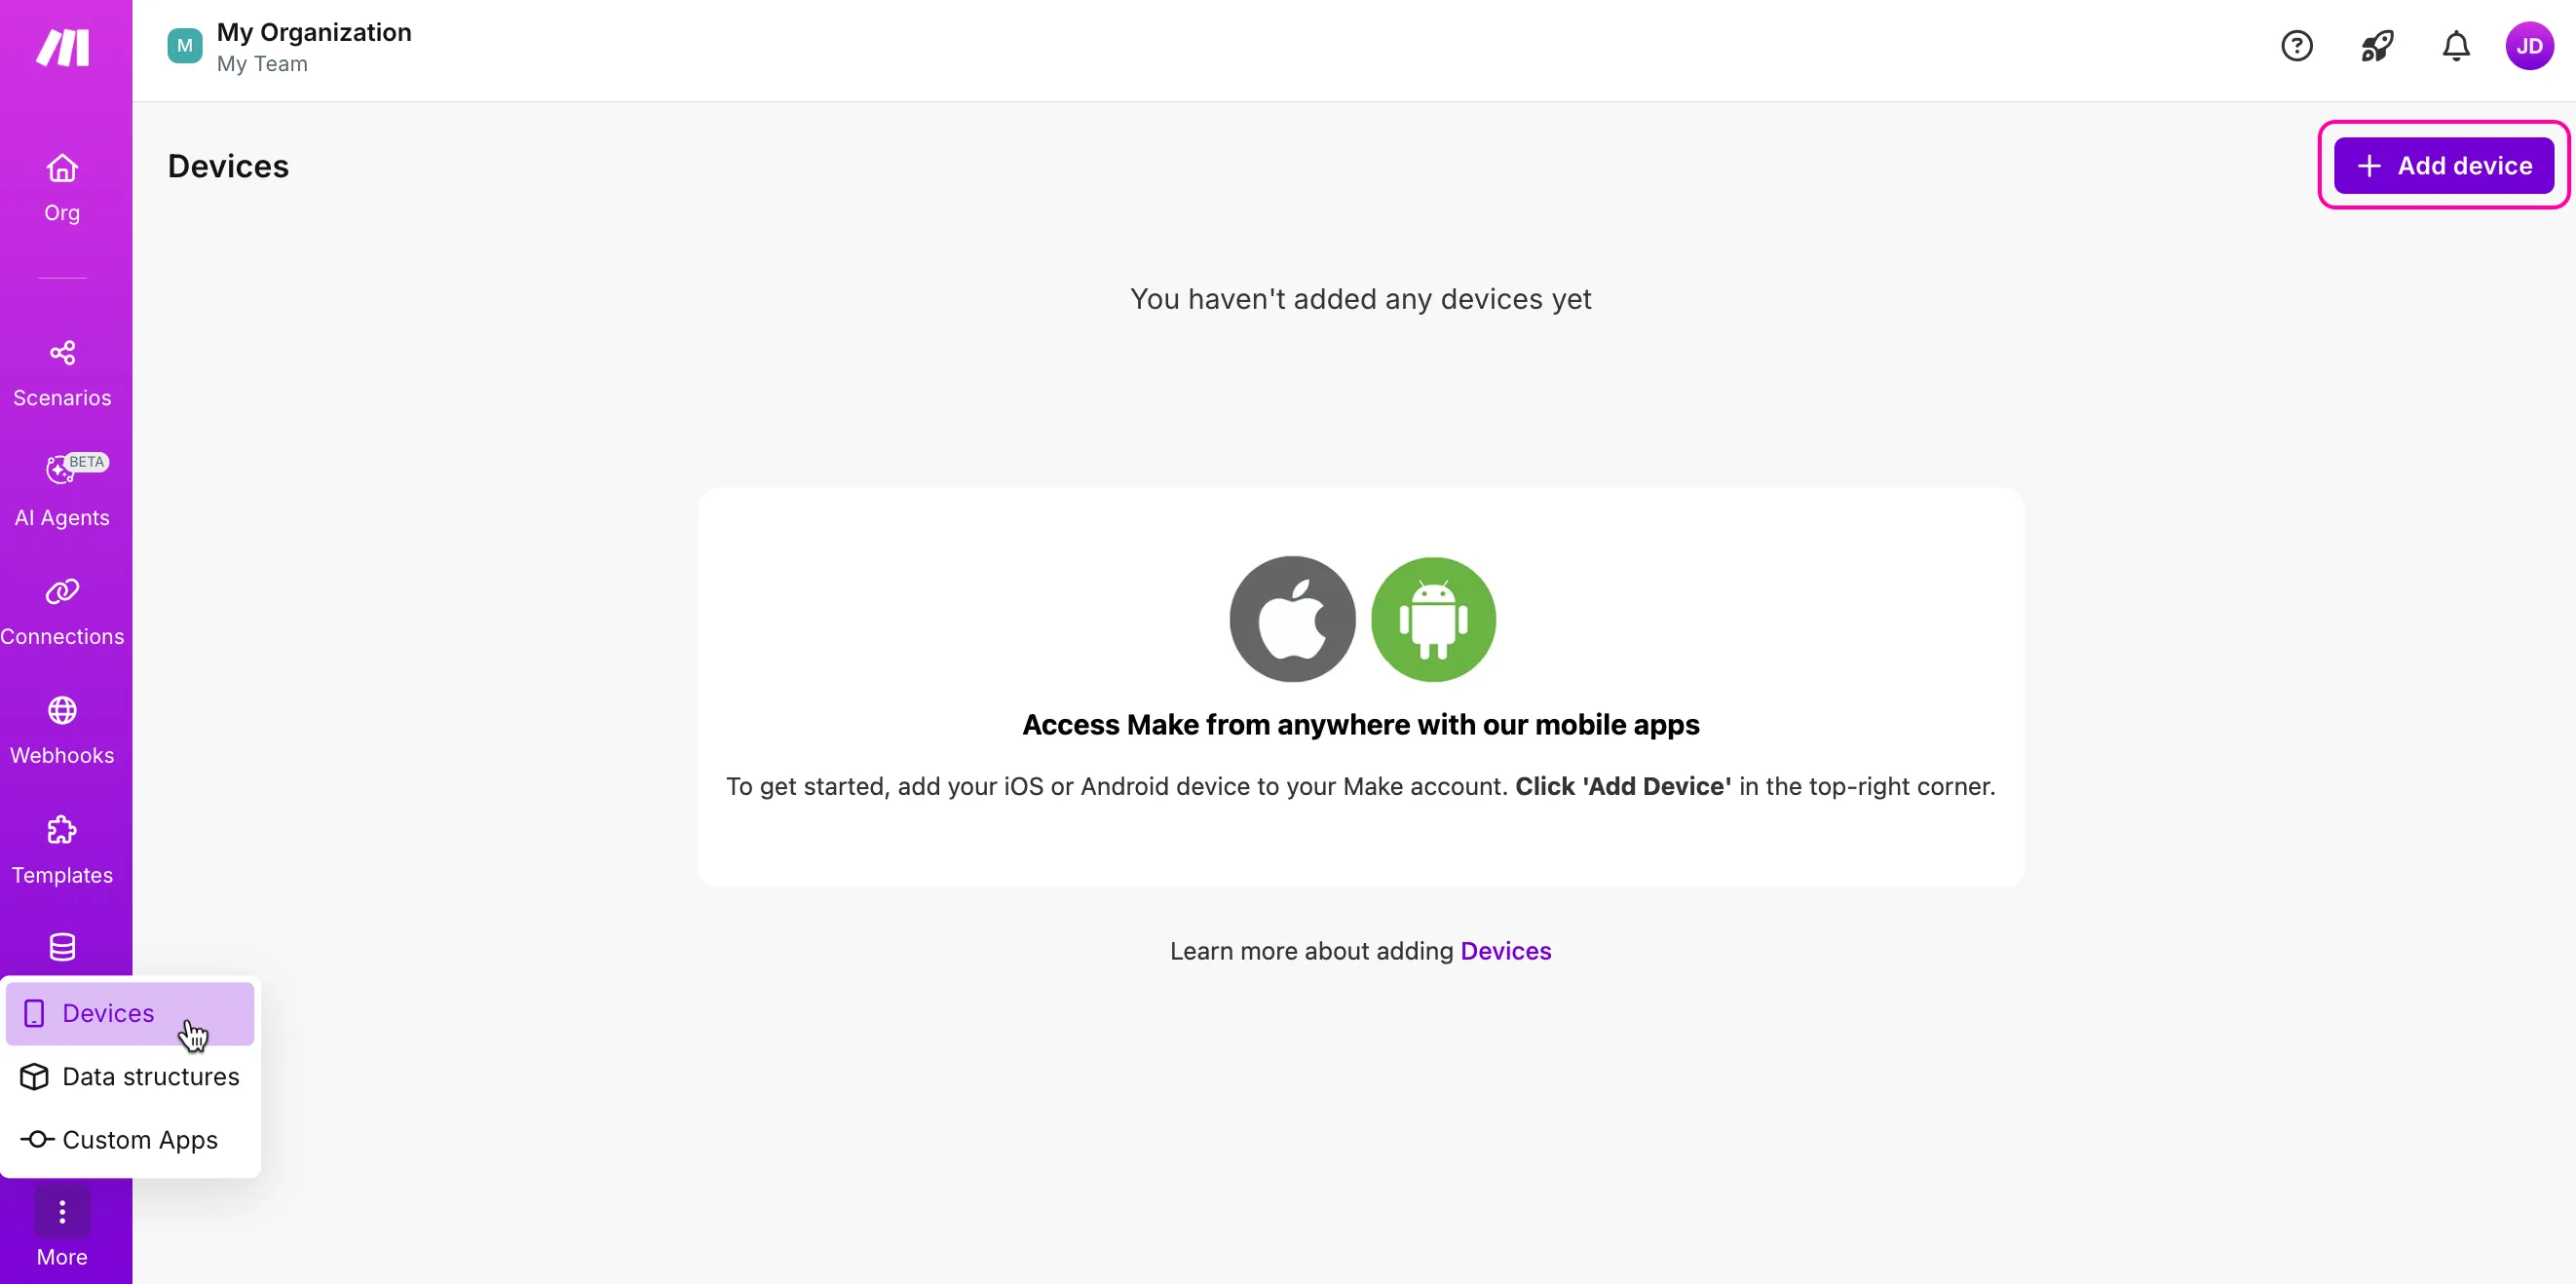Click the data stores database icon

(62, 947)
